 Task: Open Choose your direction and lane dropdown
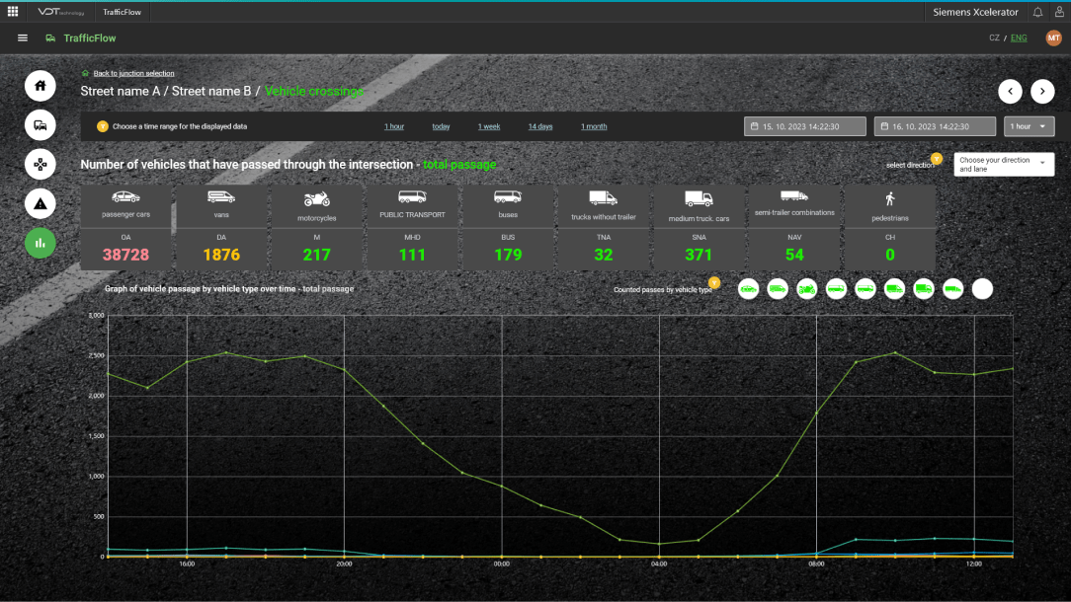[1004, 165]
